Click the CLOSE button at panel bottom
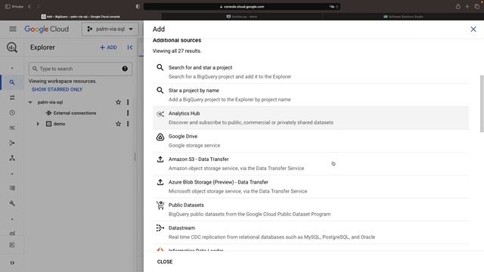Viewport: 484px width, 272px height. pyautogui.click(x=165, y=261)
